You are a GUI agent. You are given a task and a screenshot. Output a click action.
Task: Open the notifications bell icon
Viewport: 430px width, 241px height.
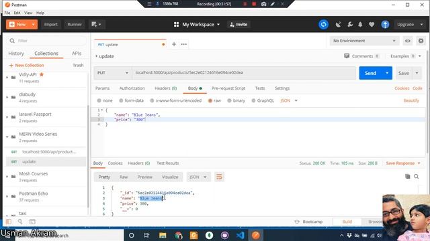360,24
